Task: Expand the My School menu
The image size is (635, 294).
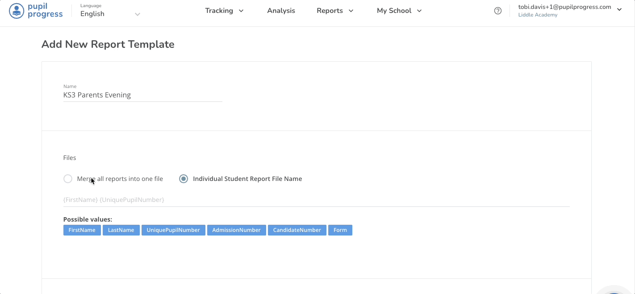Action: tap(399, 10)
